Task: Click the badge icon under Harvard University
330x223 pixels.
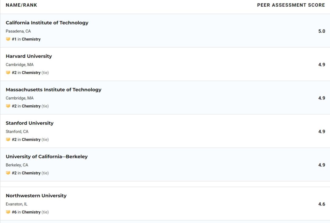Action: (x=8, y=73)
